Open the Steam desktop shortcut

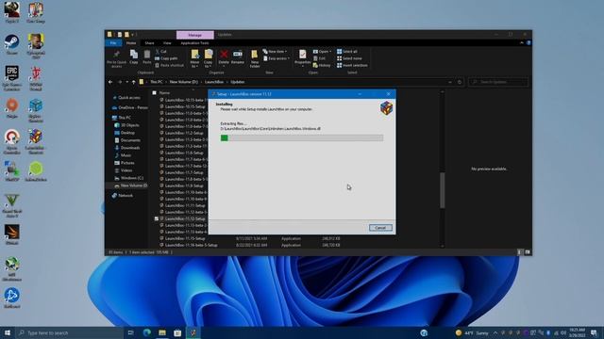12,45
